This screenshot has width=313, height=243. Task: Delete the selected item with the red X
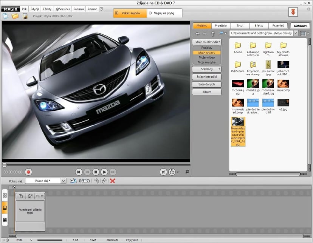pyautogui.click(x=113, y=181)
